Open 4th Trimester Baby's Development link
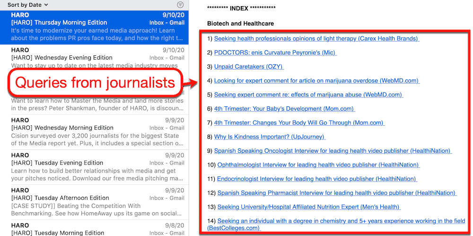Image resolution: width=473 pixels, height=236 pixels. (x=284, y=109)
